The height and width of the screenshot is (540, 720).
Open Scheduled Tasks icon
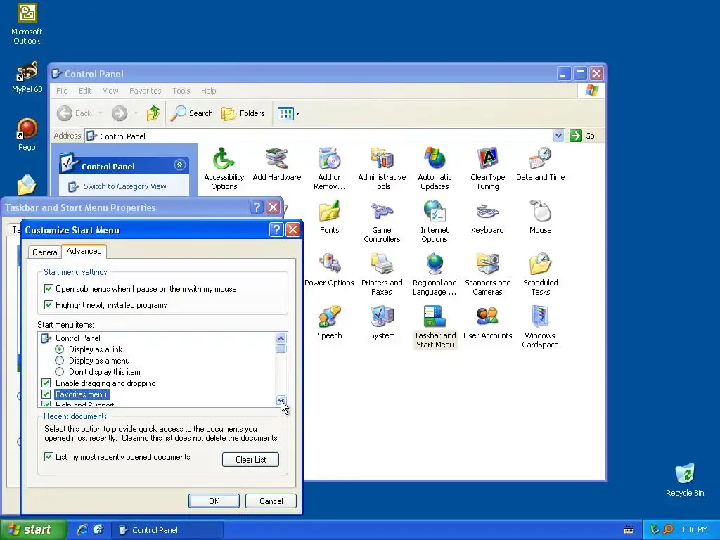pos(540,274)
